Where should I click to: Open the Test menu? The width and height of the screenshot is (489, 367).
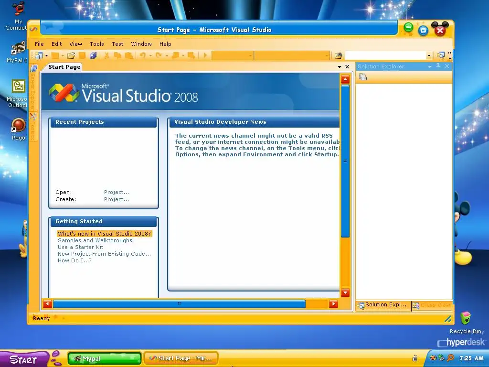(x=117, y=44)
